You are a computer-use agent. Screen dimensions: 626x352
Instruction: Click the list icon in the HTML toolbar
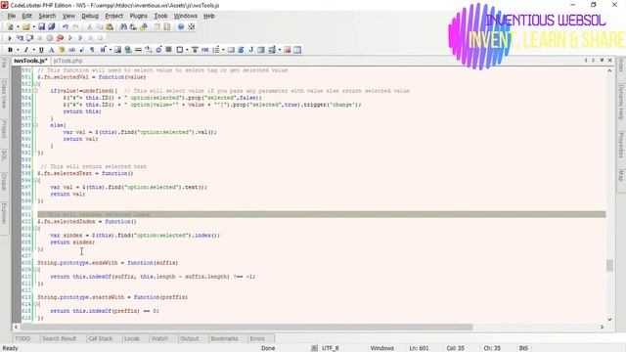coord(216,50)
